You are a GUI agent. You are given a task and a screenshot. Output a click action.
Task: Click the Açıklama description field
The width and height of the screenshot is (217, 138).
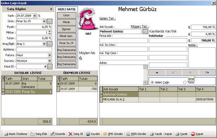(x=34, y=49)
